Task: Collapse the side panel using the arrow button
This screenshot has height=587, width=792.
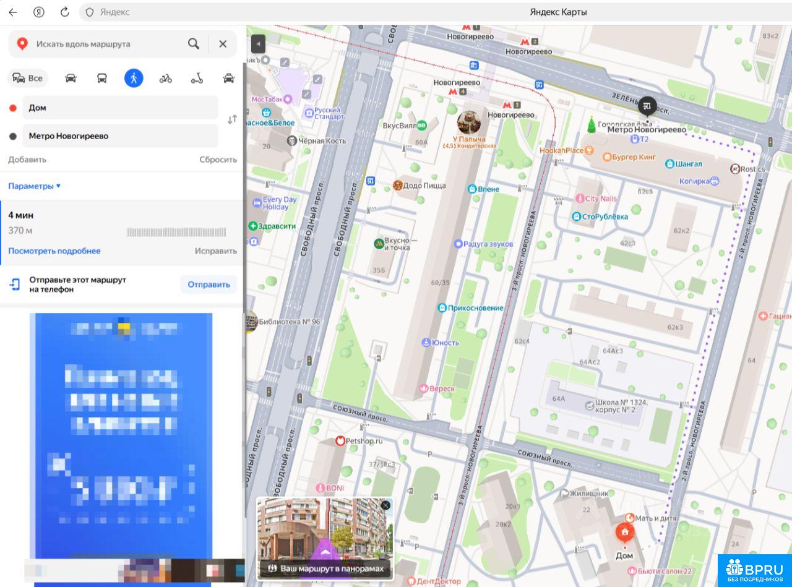Action: coord(258,44)
